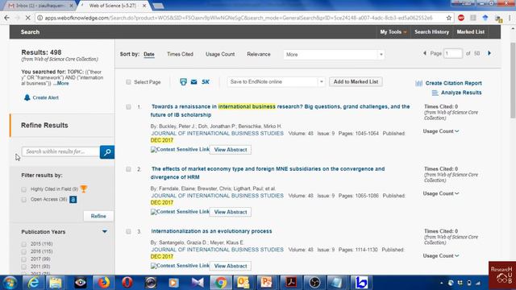
Task: Open the Marked List
Action: tap(471, 32)
